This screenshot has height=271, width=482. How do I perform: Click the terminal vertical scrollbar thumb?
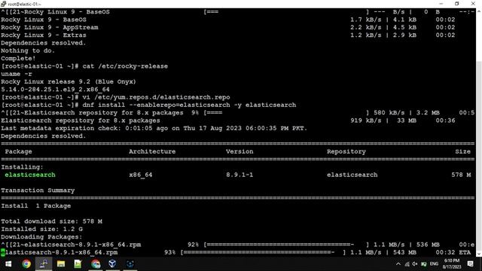click(x=479, y=157)
